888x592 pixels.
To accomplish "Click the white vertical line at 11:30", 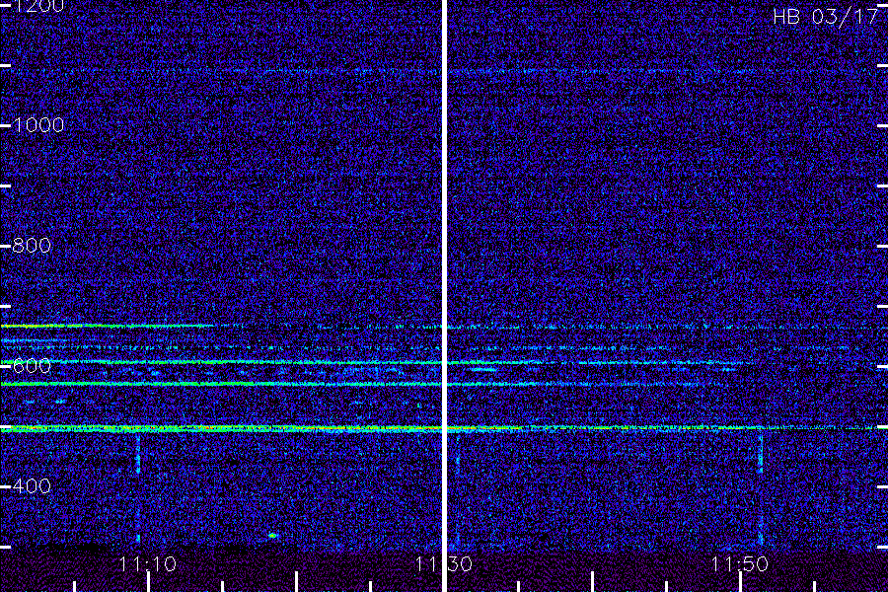I will point(445,296).
